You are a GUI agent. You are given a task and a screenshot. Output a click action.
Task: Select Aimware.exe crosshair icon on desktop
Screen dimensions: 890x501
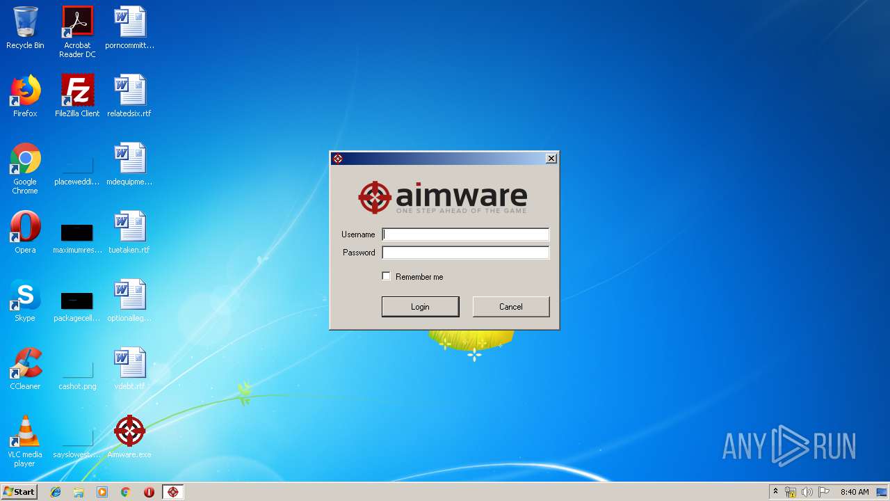129,437
